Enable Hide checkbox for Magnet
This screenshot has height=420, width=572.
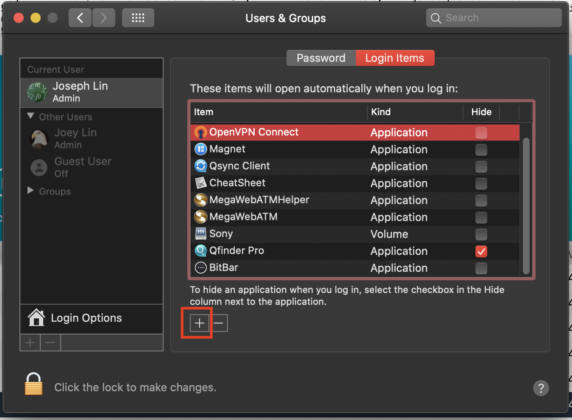481,149
